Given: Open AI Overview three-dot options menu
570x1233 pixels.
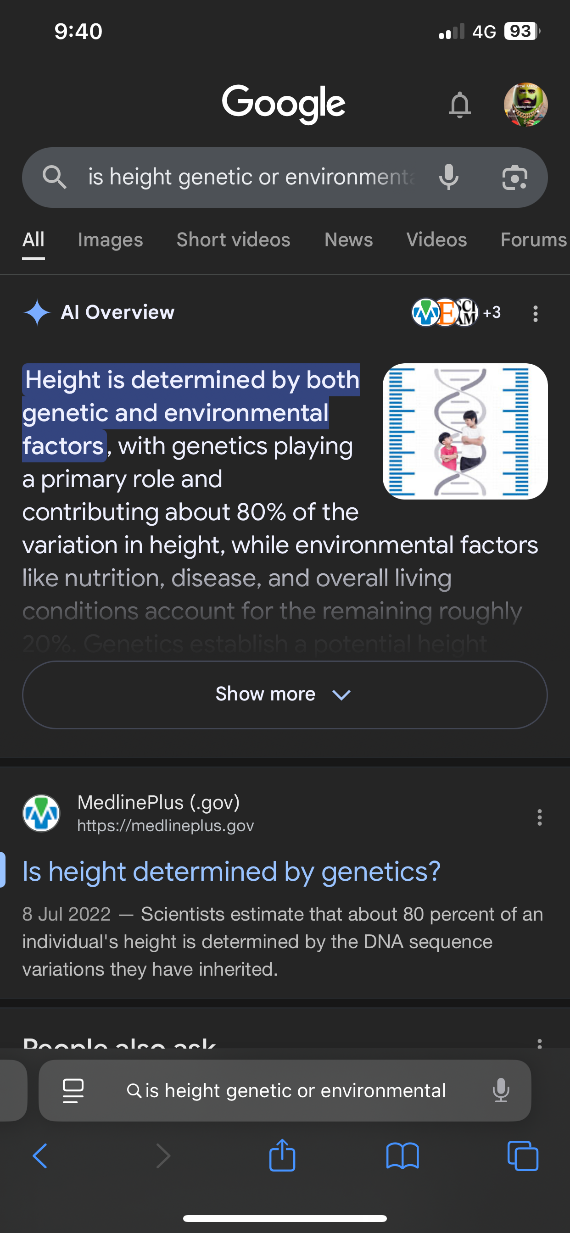Looking at the screenshot, I should point(536,313).
